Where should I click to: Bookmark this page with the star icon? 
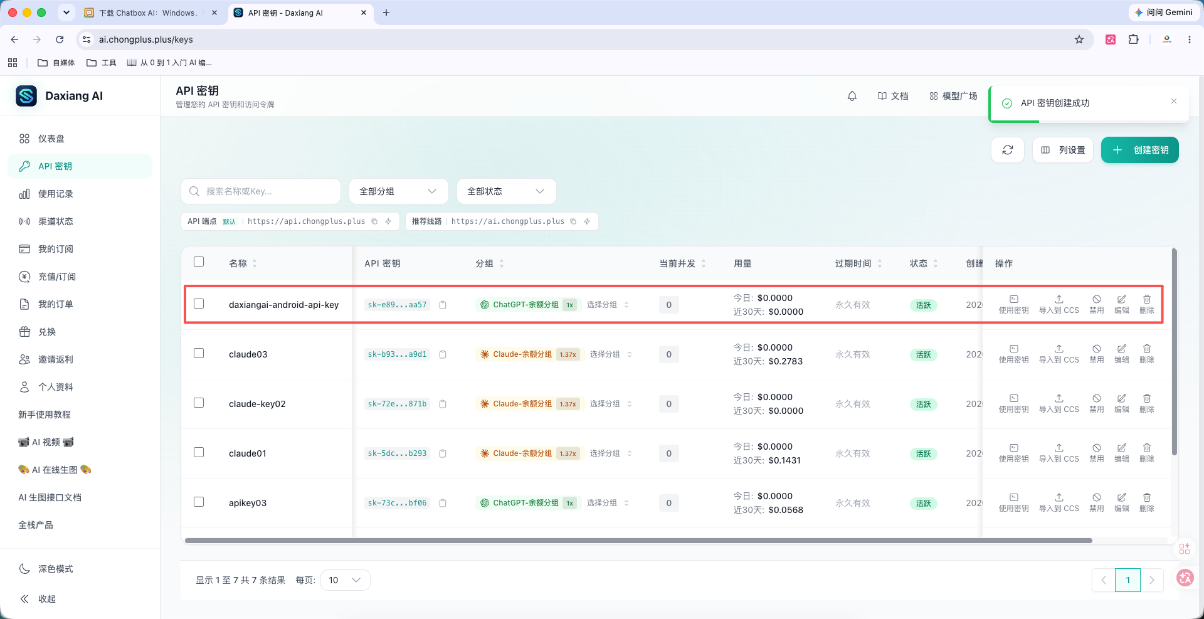[1079, 40]
